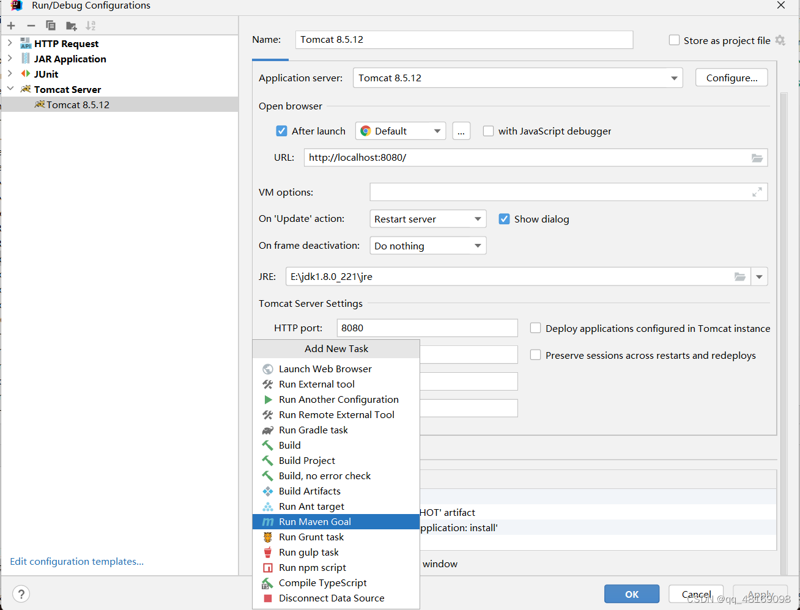The height and width of the screenshot is (610, 800).
Task: Expand the VM options field
Action: point(757,192)
